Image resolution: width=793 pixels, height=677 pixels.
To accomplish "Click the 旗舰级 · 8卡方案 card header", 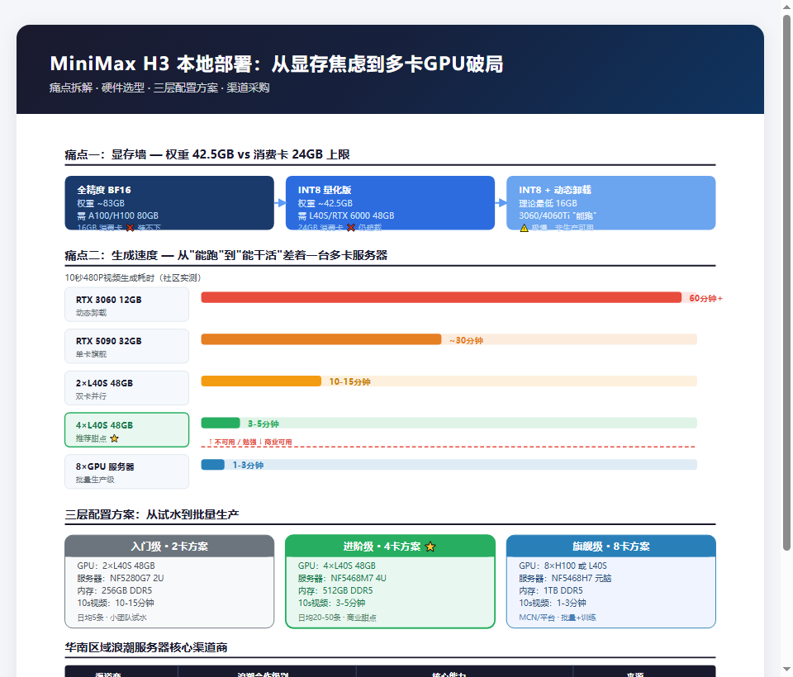I will pyautogui.click(x=611, y=546).
